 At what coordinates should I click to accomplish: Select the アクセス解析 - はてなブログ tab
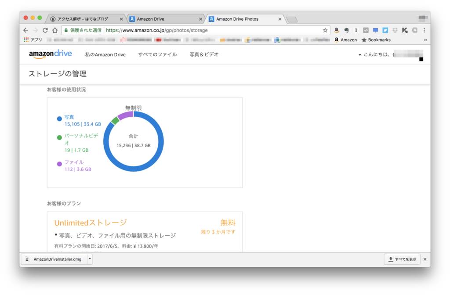[81, 19]
